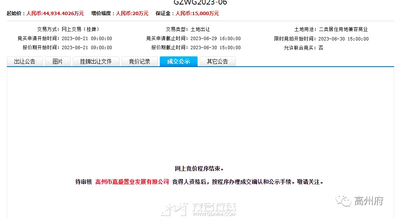This screenshot has width=396, height=218.
Task: View the 竞价记录 tab
Action: click(139, 61)
